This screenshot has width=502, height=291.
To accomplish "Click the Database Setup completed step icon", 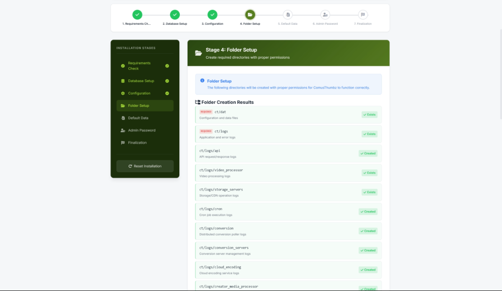I will (x=175, y=15).
